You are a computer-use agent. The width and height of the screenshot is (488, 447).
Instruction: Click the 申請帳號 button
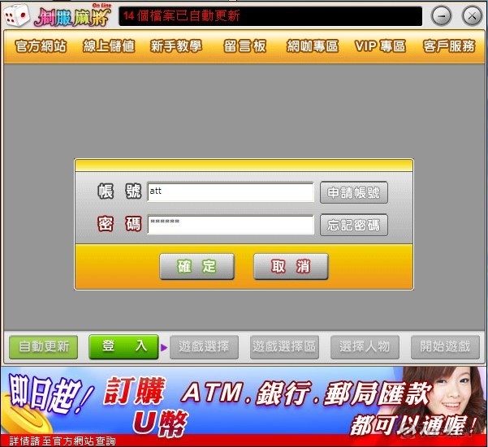(x=354, y=193)
